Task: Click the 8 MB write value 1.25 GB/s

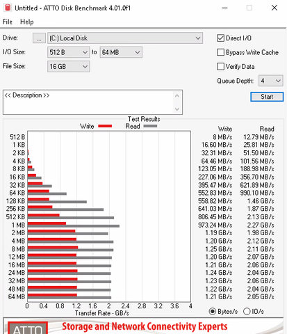Action: click(x=219, y=249)
